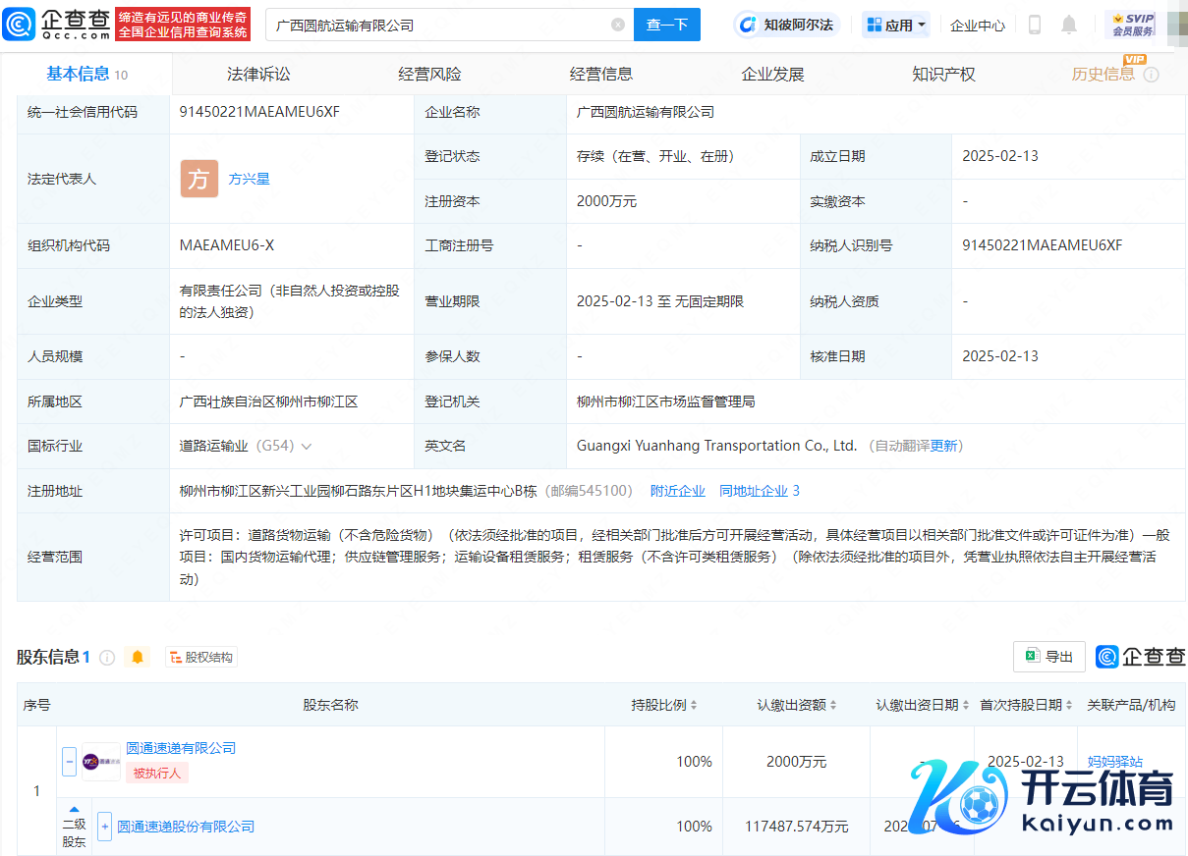Switch to the 知识产权 tab
Viewport: 1188px width, 856px height.
tap(943, 74)
